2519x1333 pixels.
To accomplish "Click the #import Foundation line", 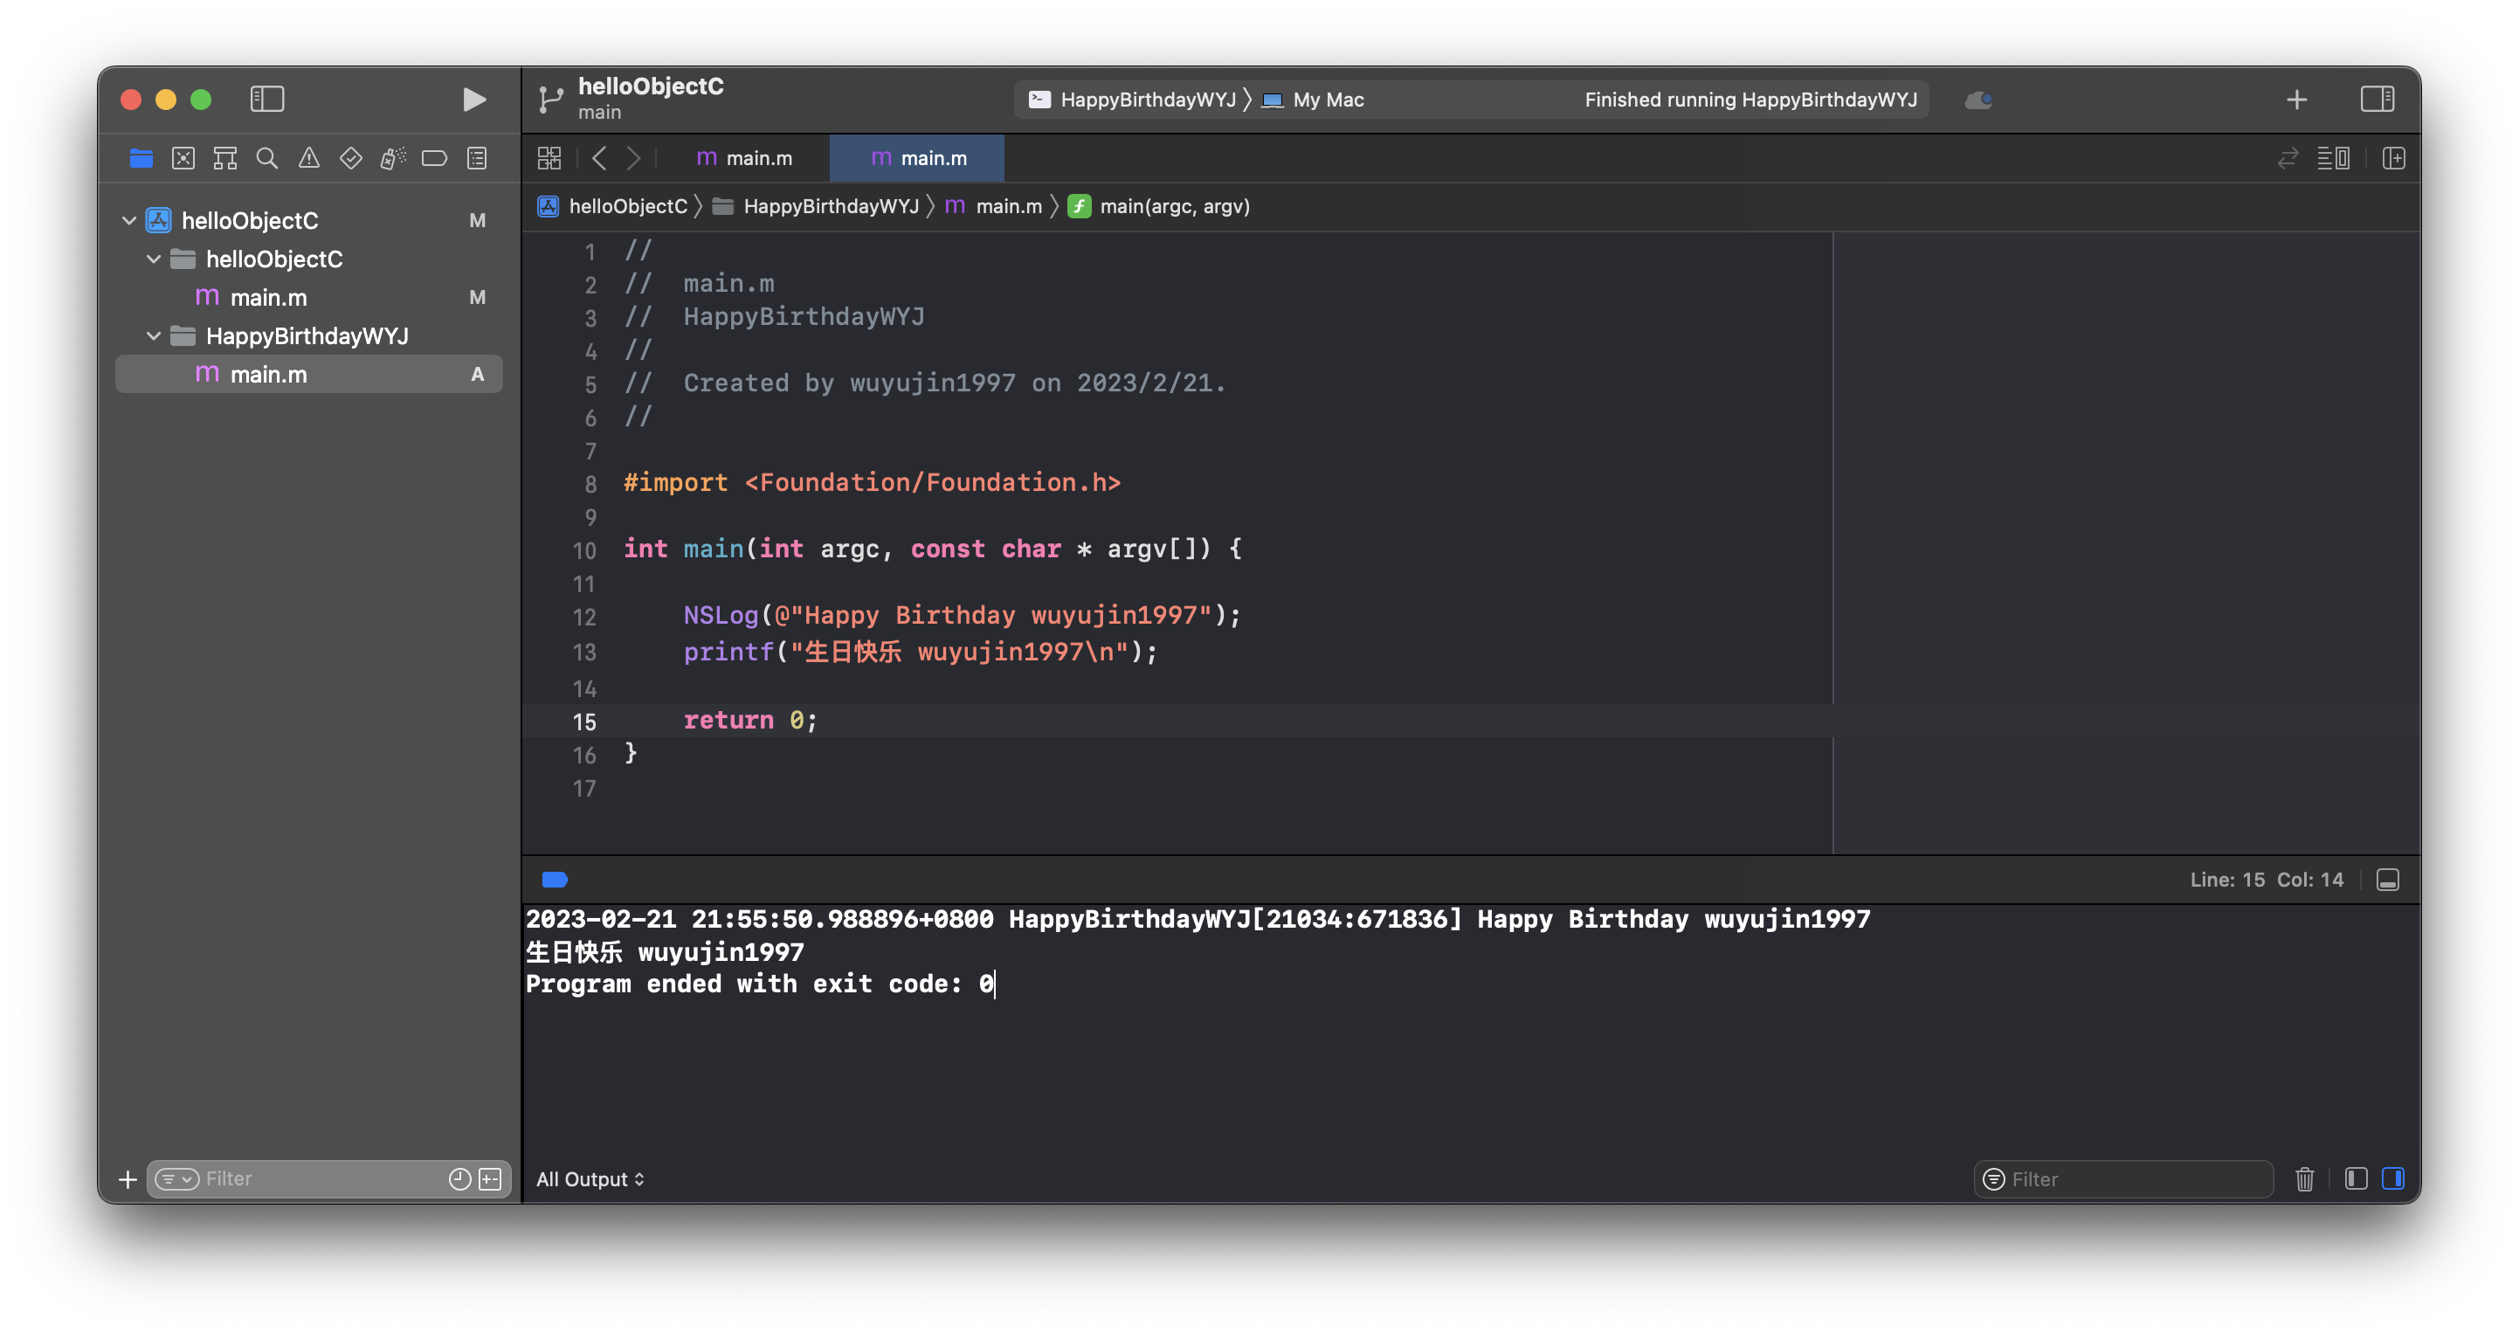I will (x=873, y=482).
